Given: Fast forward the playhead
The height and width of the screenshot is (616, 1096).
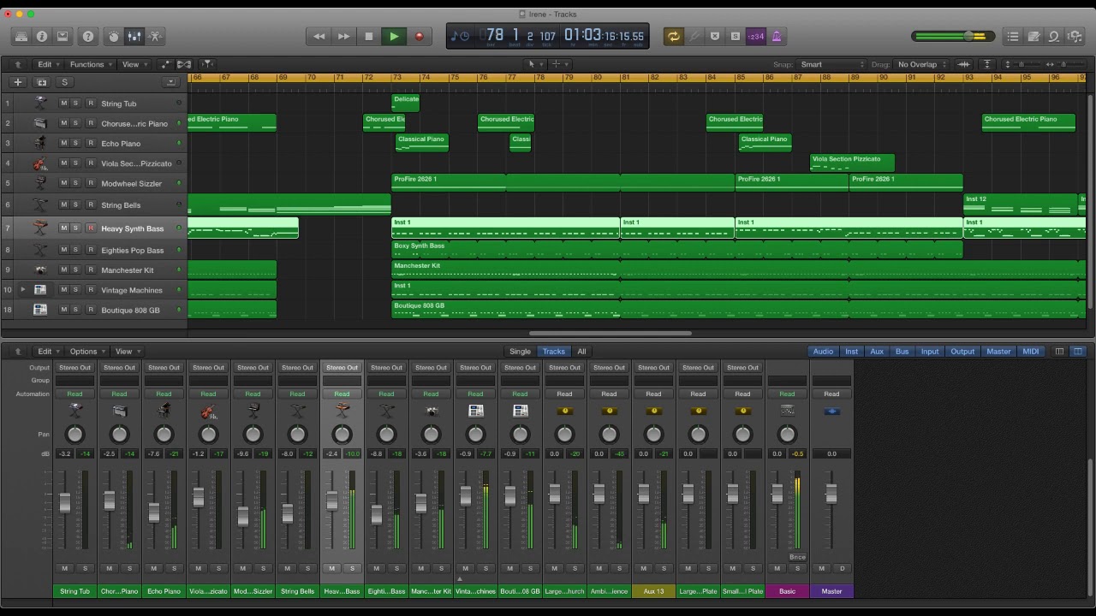Looking at the screenshot, I should (x=344, y=37).
